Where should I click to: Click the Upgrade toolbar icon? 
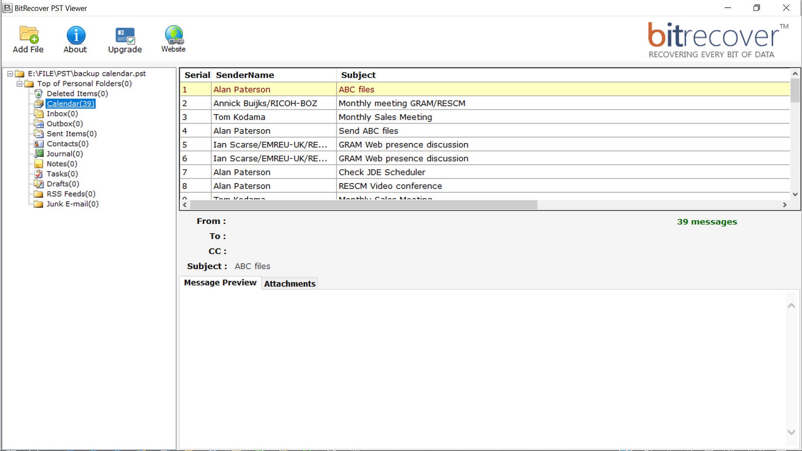(x=125, y=36)
